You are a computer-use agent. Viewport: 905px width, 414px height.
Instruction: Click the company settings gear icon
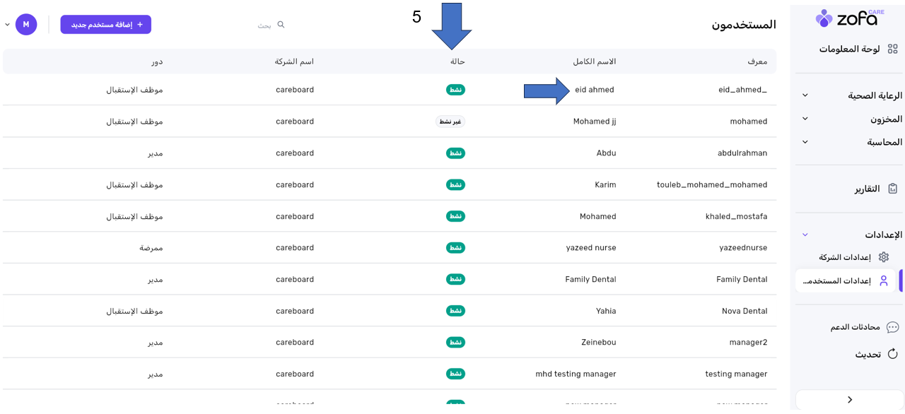pyautogui.click(x=884, y=257)
